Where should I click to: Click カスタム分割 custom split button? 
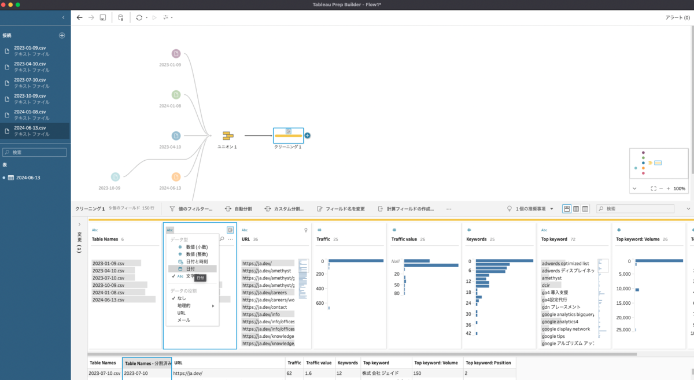[284, 209]
